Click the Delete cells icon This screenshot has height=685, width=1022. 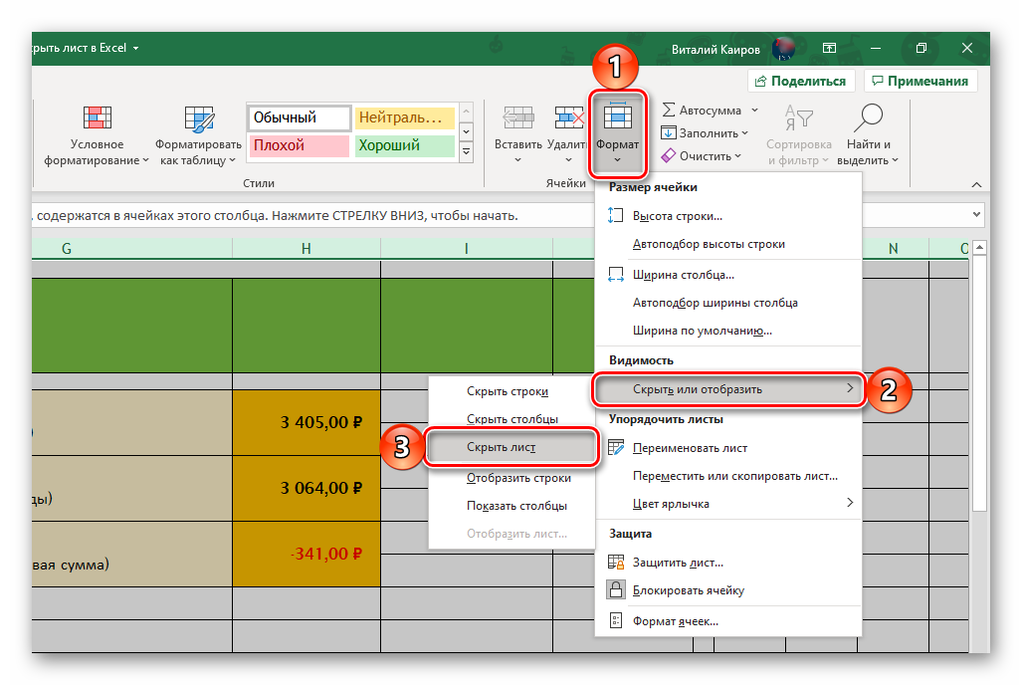coord(567,119)
